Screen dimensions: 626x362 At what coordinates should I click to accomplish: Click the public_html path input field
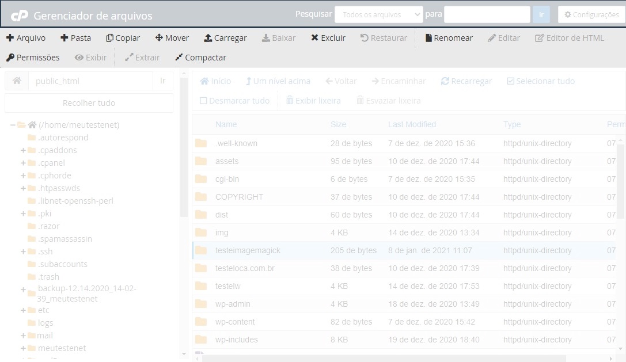tap(91, 81)
